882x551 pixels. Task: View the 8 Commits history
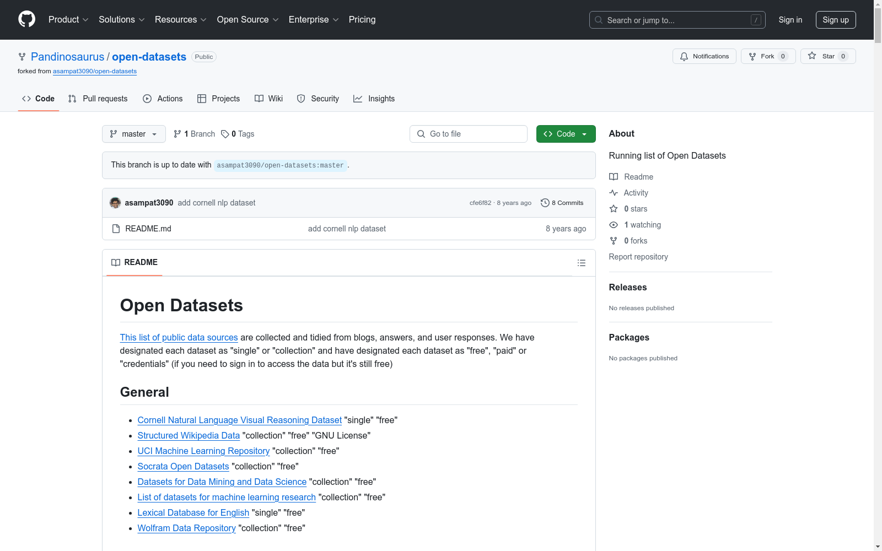(562, 203)
